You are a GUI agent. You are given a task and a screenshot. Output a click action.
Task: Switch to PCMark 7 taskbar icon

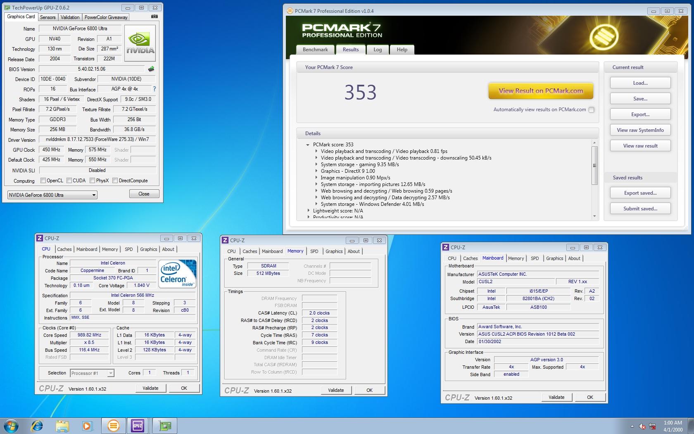click(113, 425)
